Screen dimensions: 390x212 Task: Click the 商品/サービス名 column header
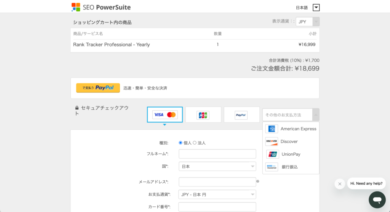[88, 33]
